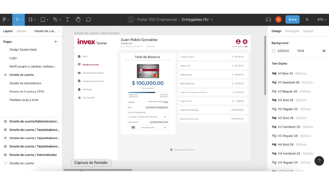Open the Detalle de movimientos page

[x=25, y=83]
